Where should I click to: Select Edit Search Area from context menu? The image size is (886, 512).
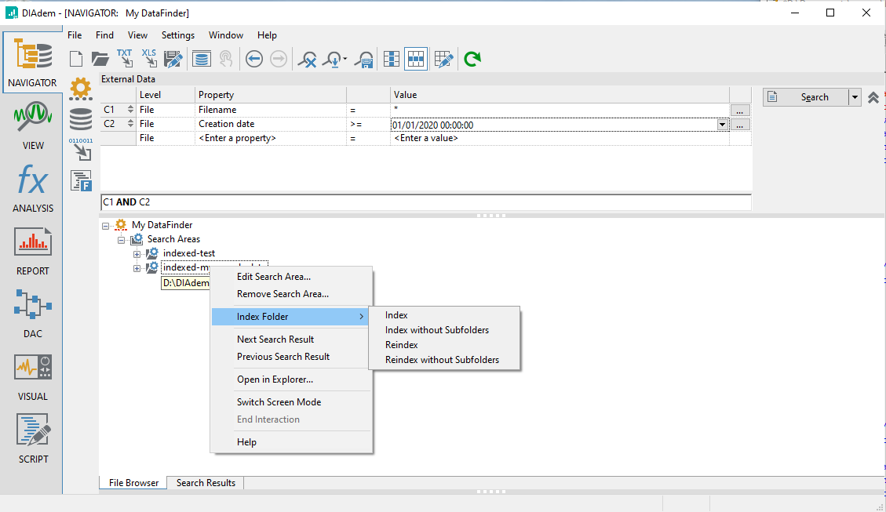274,277
